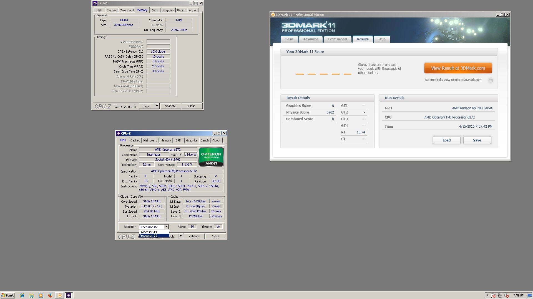Image resolution: width=533 pixels, height=299 pixels.
Task: Open 3DMark Help tab
Action: click(x=382, y=39)
